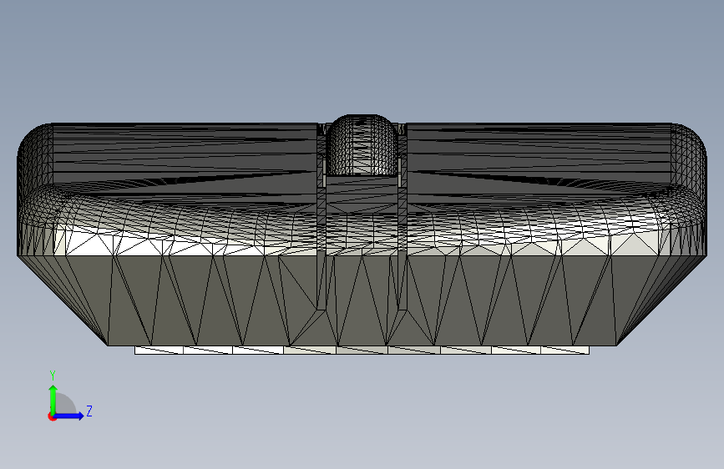Click the blue Z axis arrow of the triad
Viewport: 724px width, 469px height.
tap(69, 416)
